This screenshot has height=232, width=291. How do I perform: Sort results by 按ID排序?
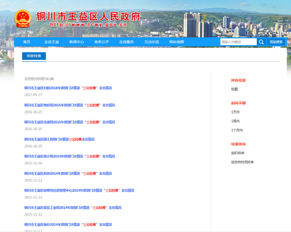point(237,153)
